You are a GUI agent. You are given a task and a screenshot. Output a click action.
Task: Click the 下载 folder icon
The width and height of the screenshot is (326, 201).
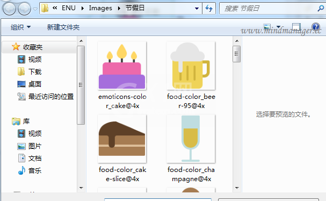point(21,71)
